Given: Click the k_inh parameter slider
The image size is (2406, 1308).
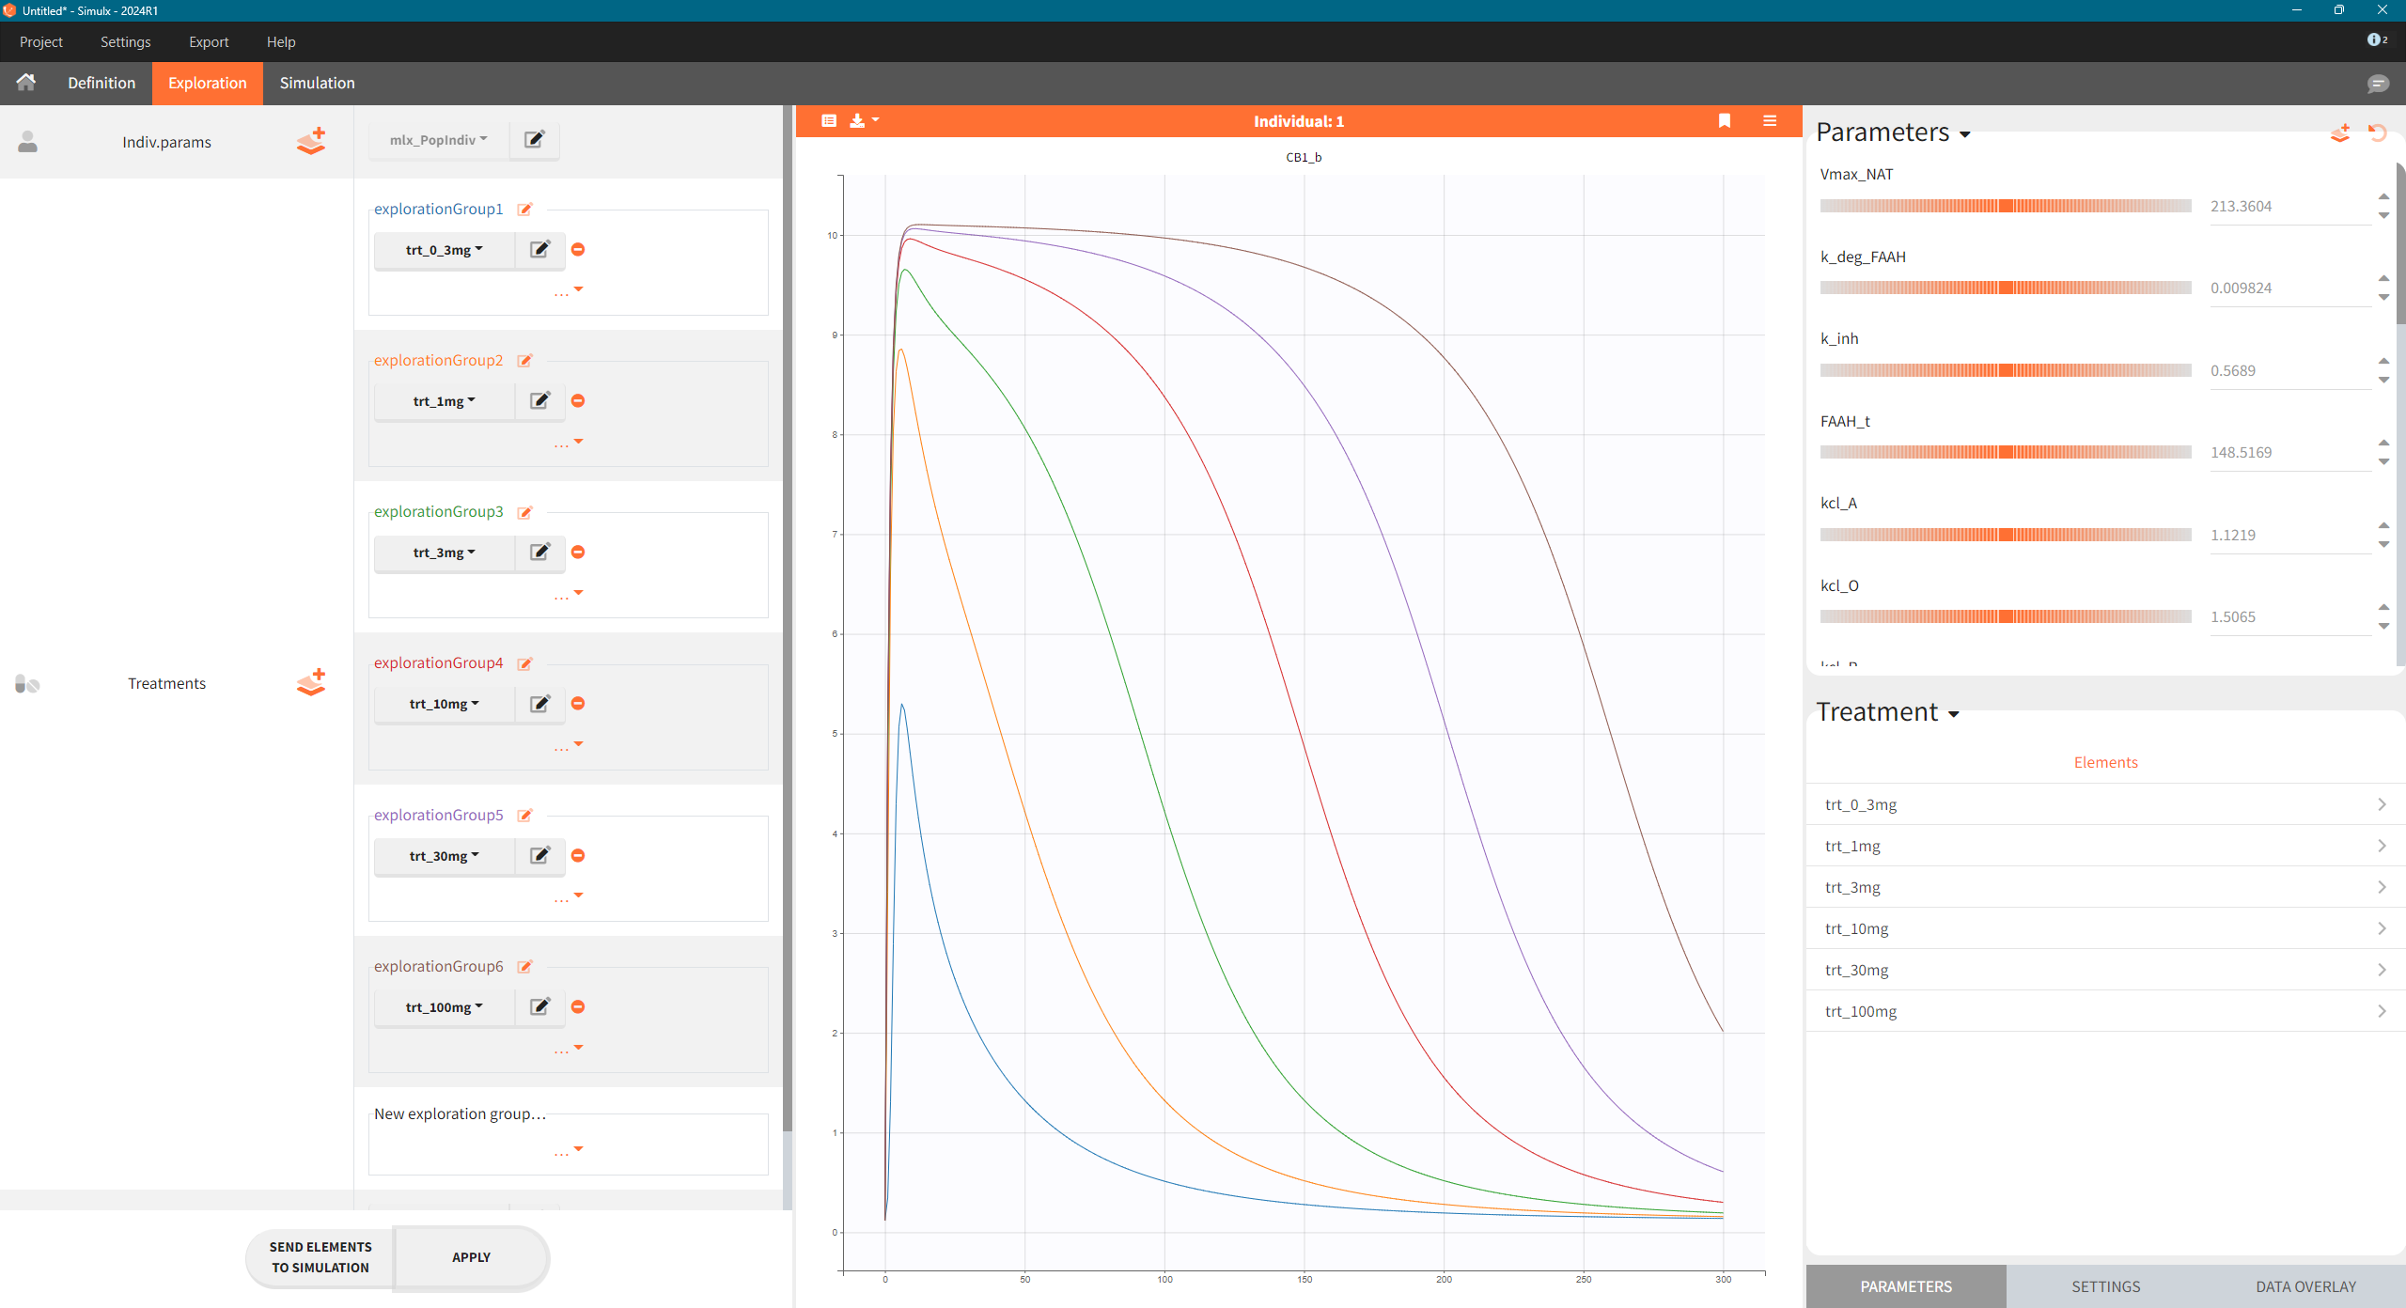Looking at the screenshot, I should tap(2006, 370).
